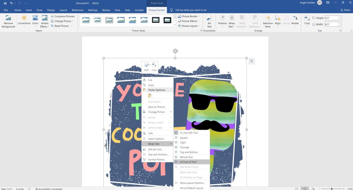Viewport: 353px width, 190px height.
Task: Click the Style button in mini toolbar
Action: 146,67
